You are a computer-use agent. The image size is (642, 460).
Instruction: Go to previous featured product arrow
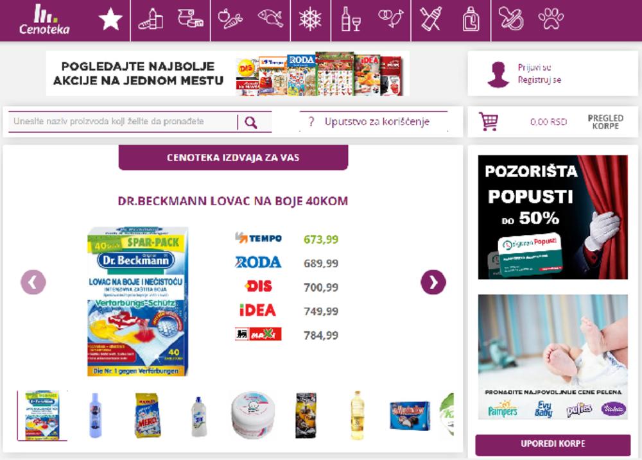pyautogui.click(x=33, y=282)
